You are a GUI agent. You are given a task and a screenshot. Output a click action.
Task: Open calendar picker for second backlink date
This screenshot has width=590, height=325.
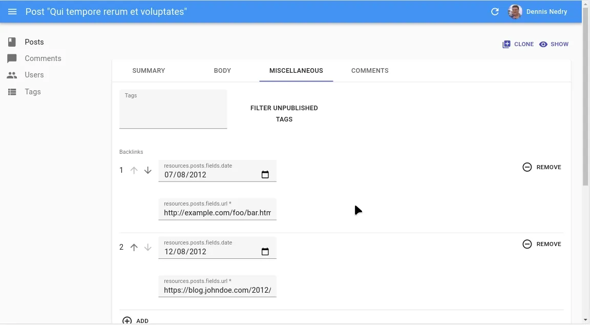(265, 252)
